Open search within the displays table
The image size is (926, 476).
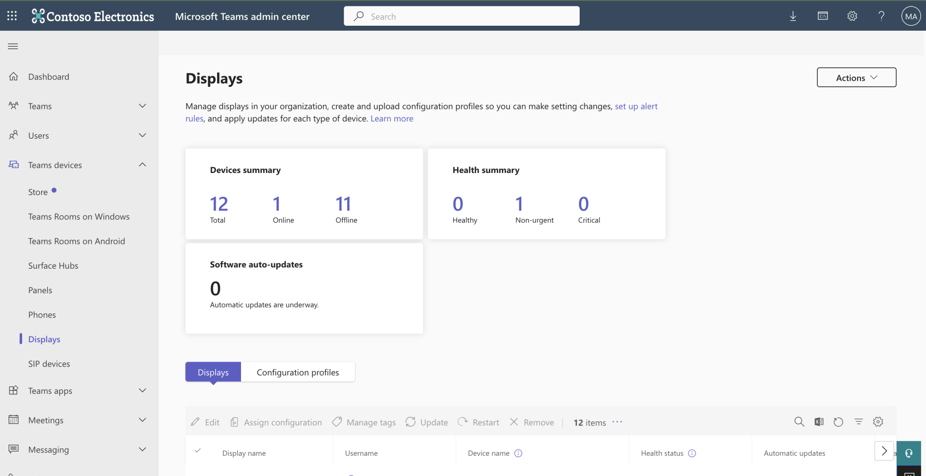(x=799, y=421)
